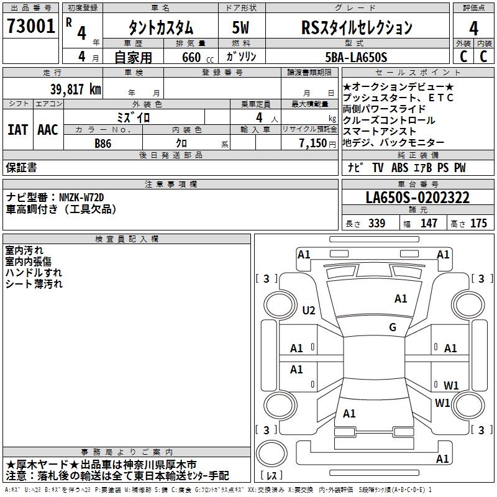Select the height value 175
This screenshot has height=497, width=497.
click(x=478, y=224)
